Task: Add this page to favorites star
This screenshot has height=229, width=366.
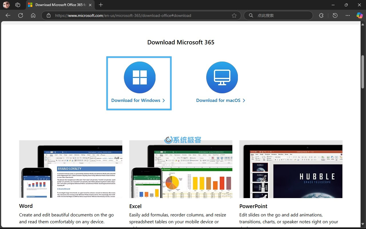Action: (234, 15)
